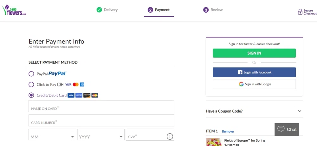Select the PayPal radio button
The height and width of the screenshot is (146, 317).
[x=31, y=74]
